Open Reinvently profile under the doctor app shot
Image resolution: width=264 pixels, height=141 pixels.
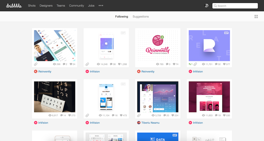[x=45, y=72]
